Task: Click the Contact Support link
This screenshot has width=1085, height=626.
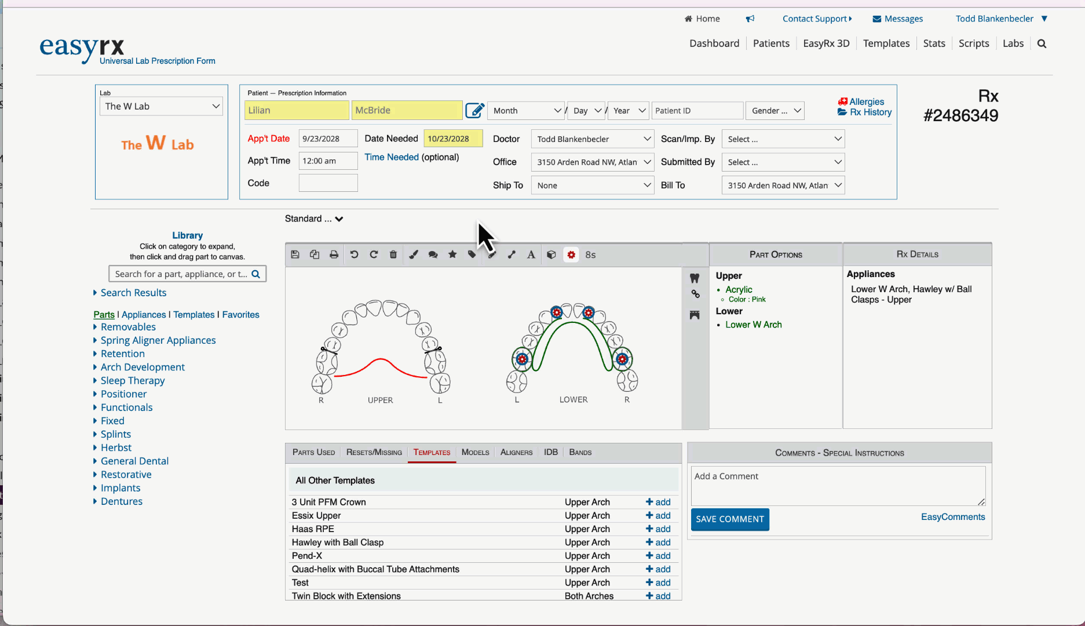Action: click(817, 19)
